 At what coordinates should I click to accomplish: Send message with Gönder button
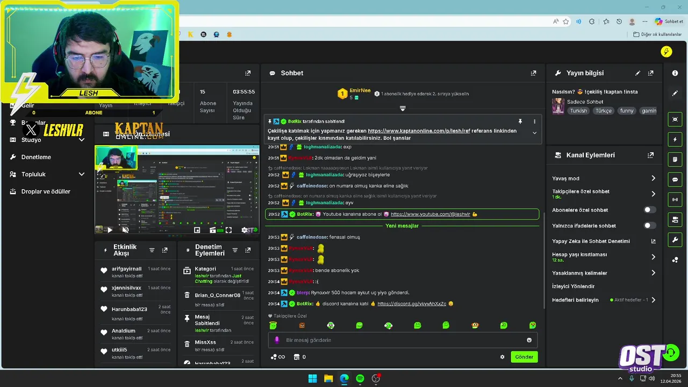click(524, 357)
